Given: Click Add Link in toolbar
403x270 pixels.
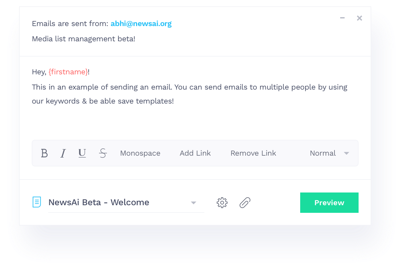Looking at the screenshot, I should 195,153.
